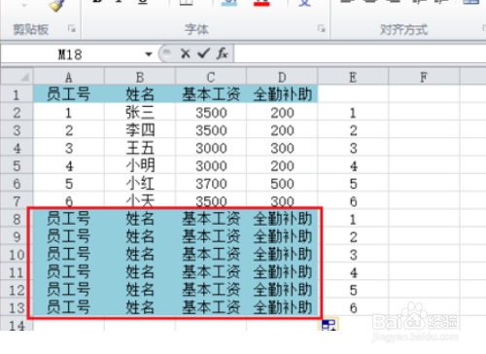
Task: Select column E header
Action: [x=353, y=77]
